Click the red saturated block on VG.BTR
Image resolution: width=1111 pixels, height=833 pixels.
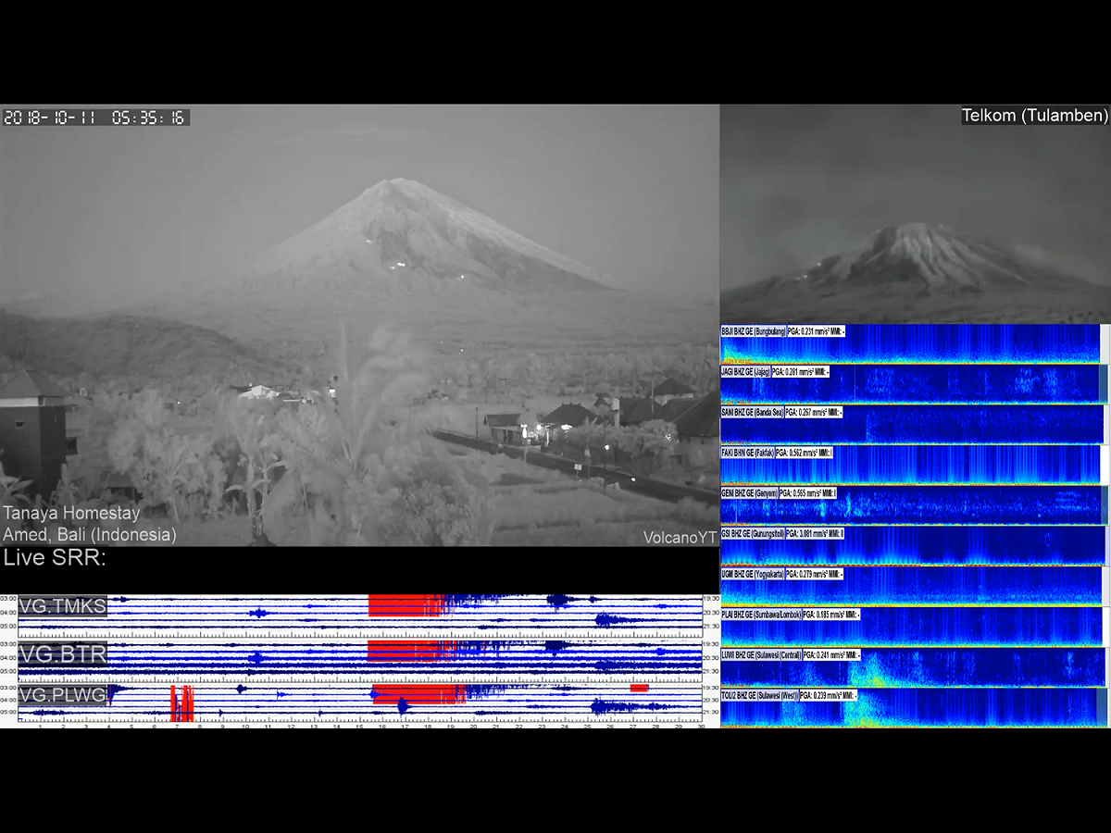406,650
